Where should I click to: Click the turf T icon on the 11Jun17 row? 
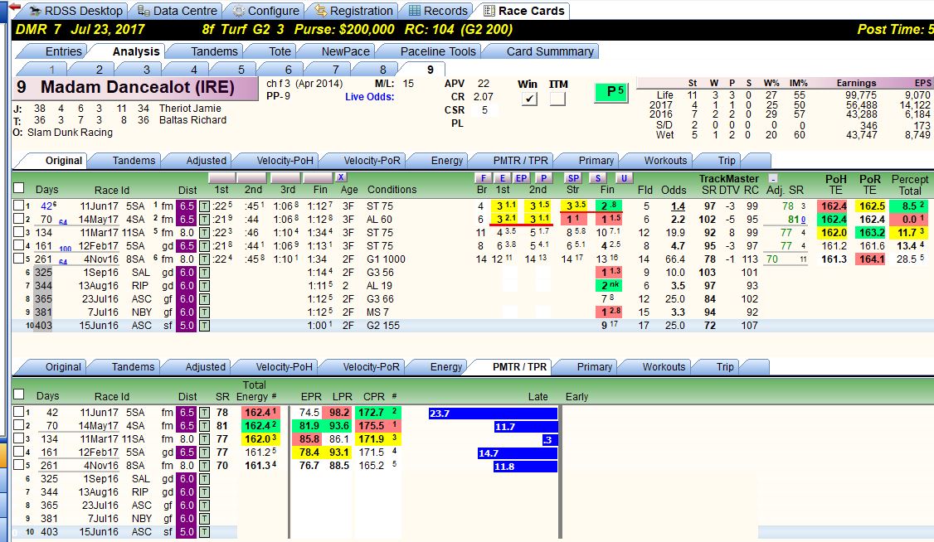pos(204,206)
